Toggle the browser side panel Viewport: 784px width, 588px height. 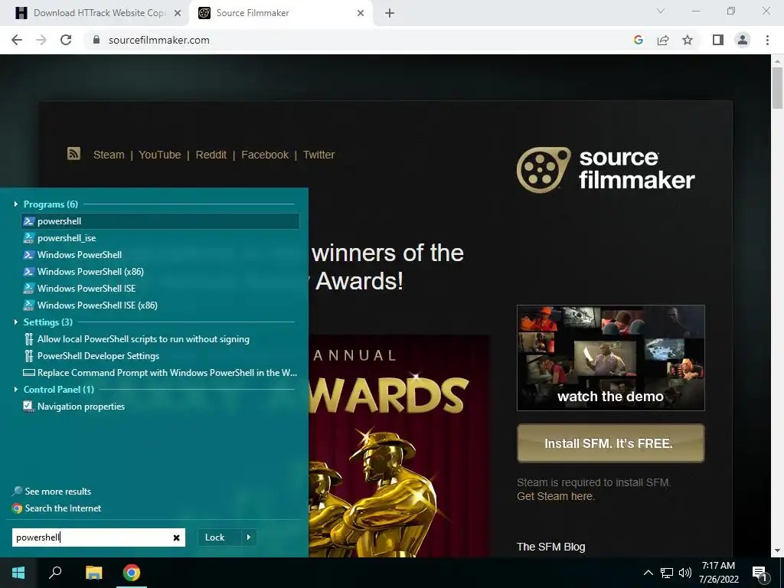pos(718,40)
